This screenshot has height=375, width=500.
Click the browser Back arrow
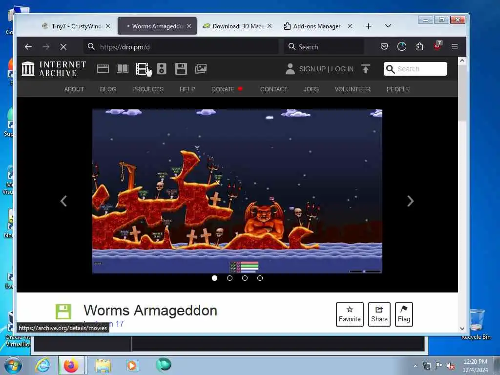pos(28,47)
